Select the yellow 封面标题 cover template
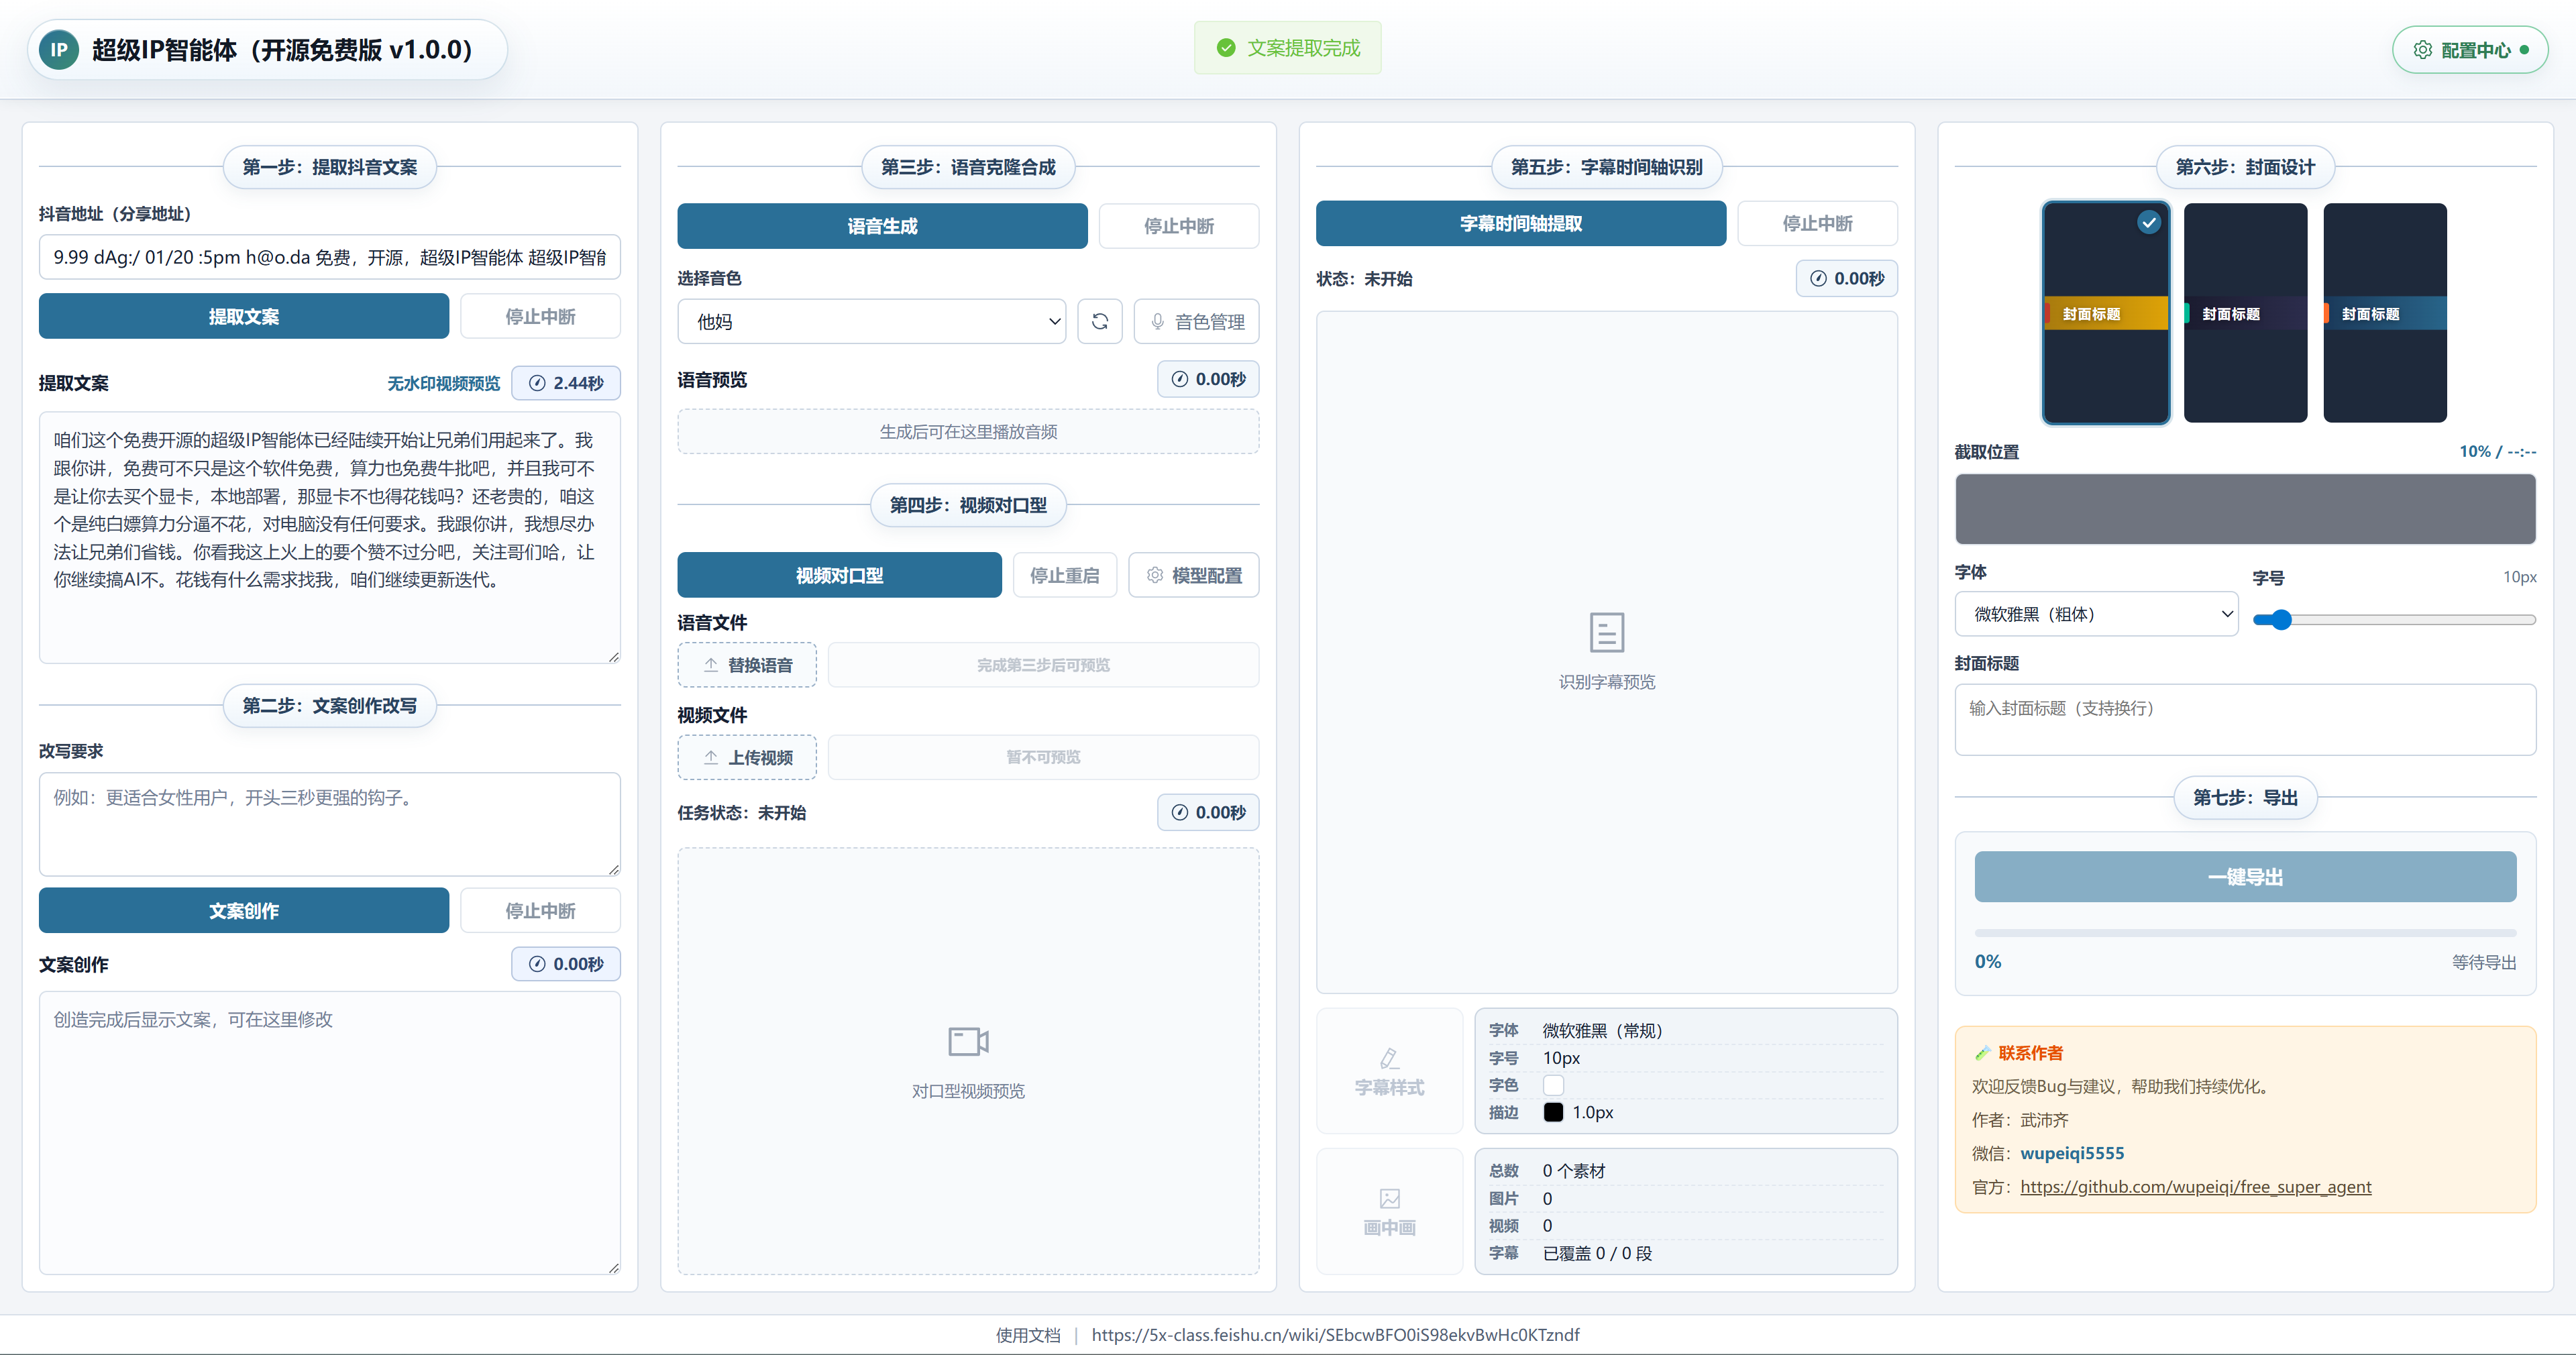Screen dimensions: 2576x1355 point(2105,313)
